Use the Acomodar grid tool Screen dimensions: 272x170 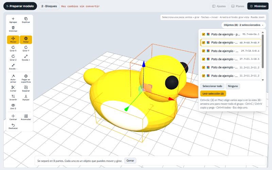[26, 117]
